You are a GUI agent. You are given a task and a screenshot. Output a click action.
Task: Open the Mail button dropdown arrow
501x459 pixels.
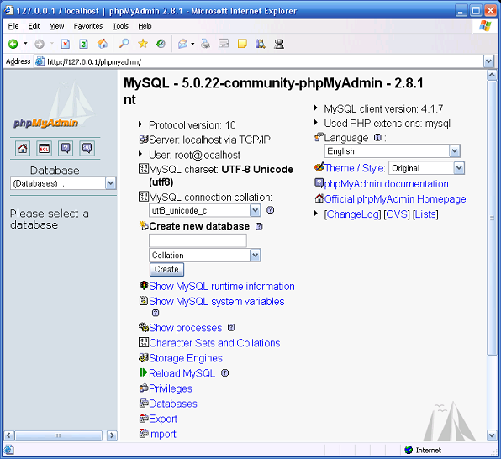192,44
